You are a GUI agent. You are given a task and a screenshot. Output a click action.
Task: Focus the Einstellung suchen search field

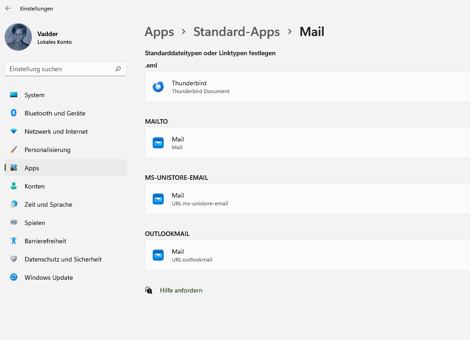[x=66, y=69]
